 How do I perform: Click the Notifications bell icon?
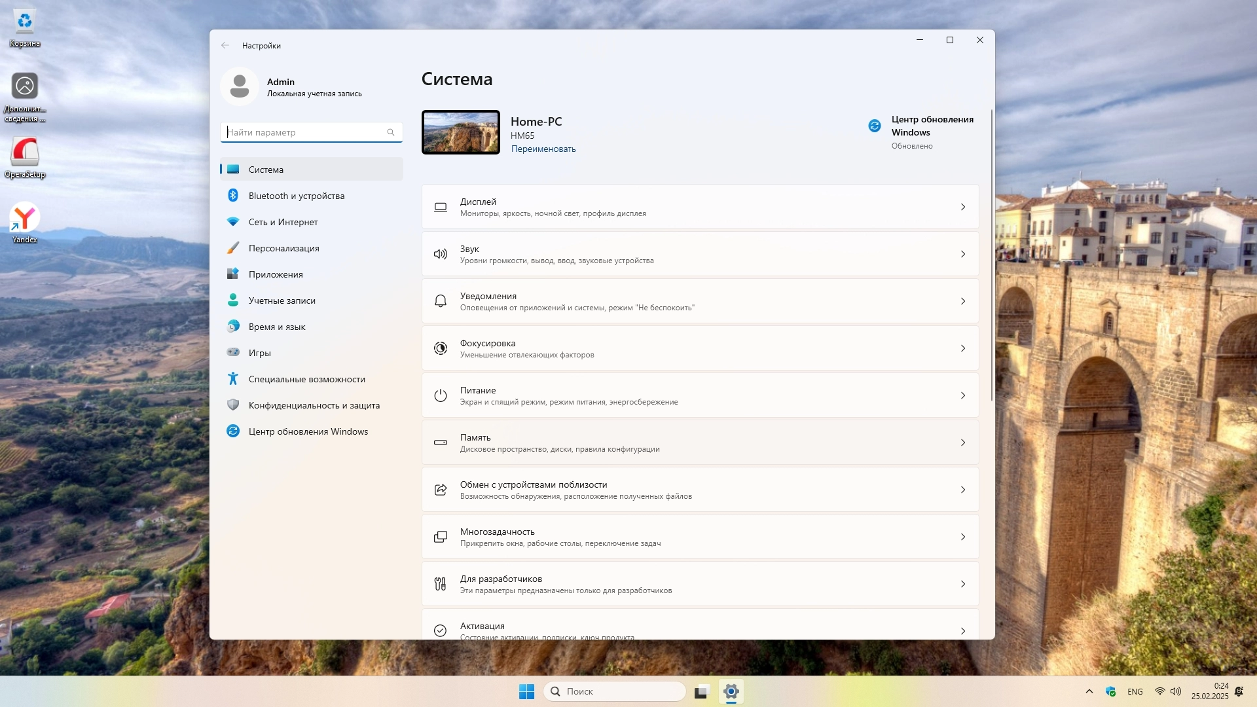[441, 301]
